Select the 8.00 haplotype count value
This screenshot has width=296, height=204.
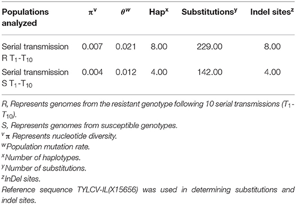tap(159, 47)
